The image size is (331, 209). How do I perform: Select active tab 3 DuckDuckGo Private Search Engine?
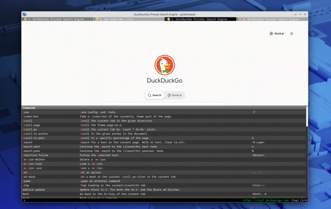point(200,19)
